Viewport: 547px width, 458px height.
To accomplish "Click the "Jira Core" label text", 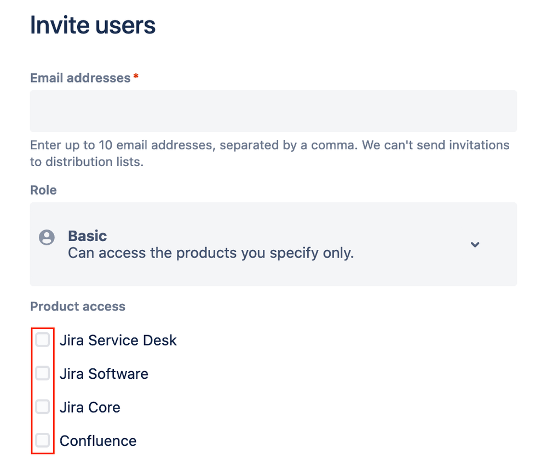I will (x=90, y=407).
